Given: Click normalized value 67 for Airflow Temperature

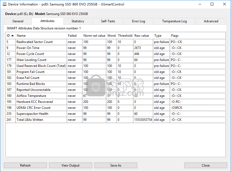Looking at the screenshot, I should coord(85,96).
